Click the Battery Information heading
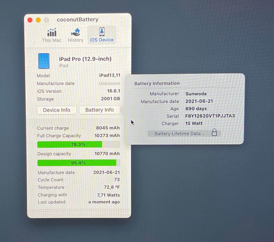This screenshot has width=274, height=242. click(157, 83)
